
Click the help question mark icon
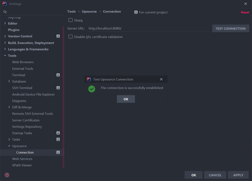point(7,175)
